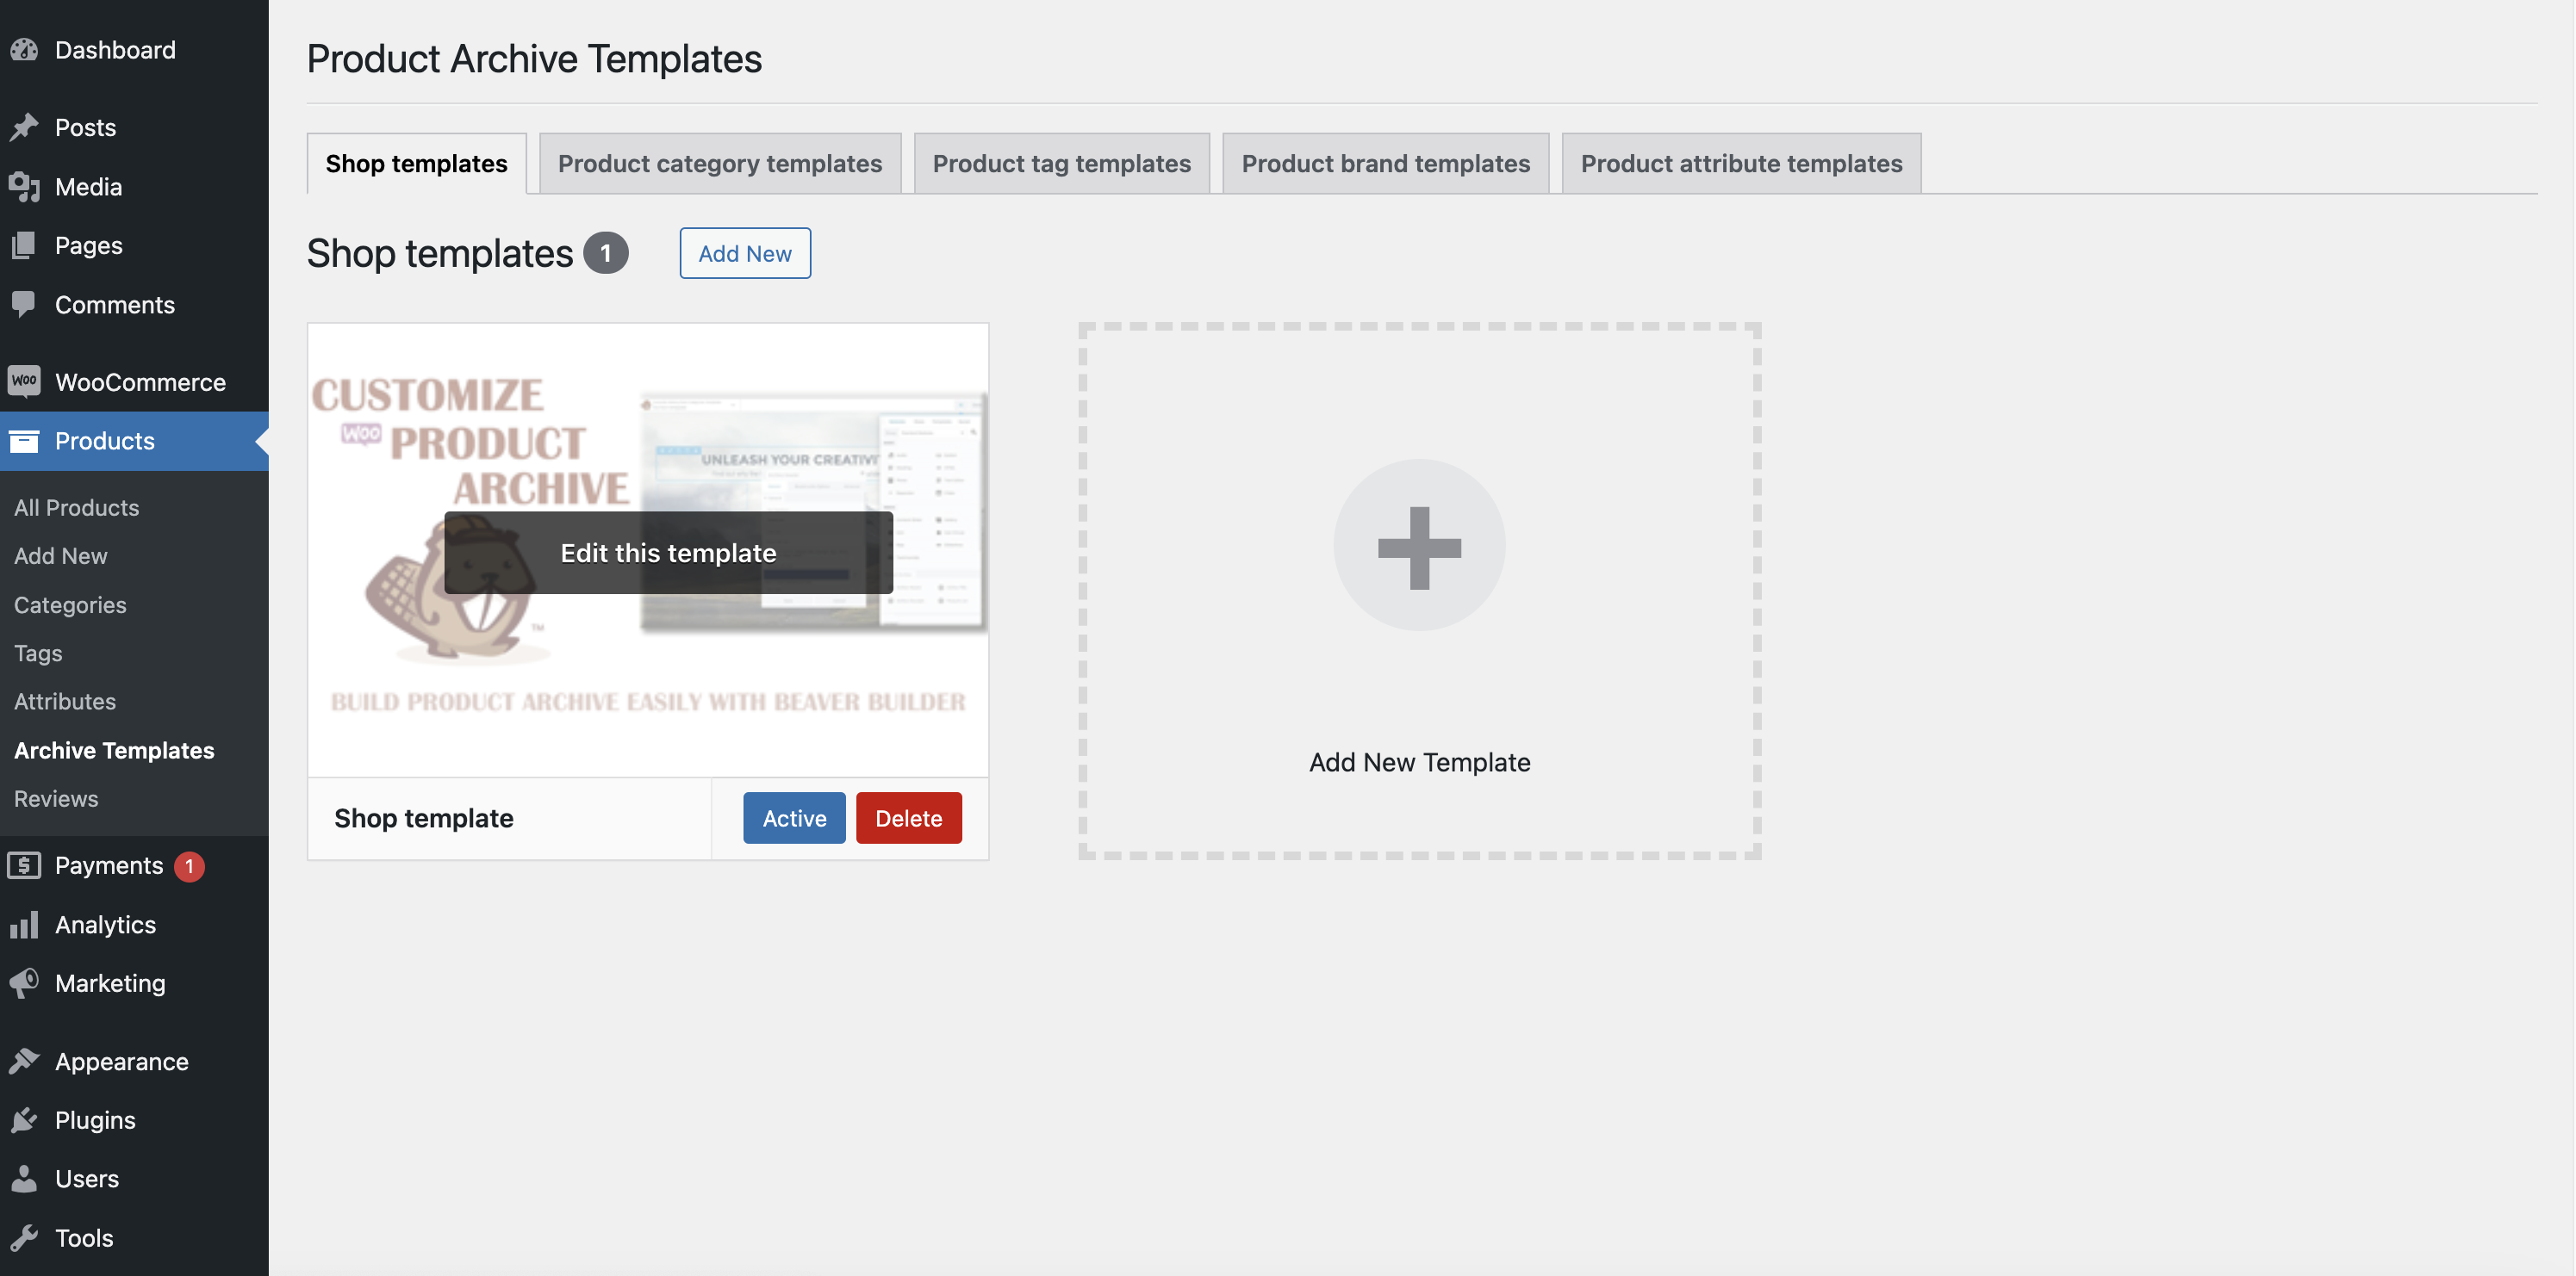The image size is (2576, 1276).
Task: Open Payments menu with notification badge
Action: (109, 865)
